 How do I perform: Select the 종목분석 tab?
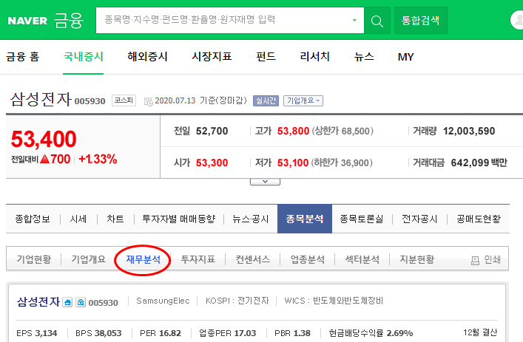[x=305, y=219]
